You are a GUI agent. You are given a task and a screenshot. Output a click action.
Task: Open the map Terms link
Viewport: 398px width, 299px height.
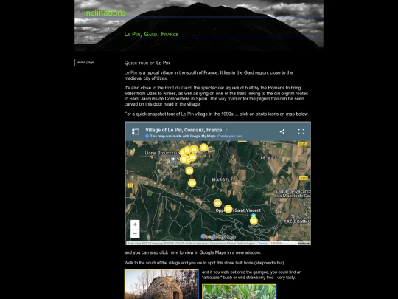pos(262,244)
